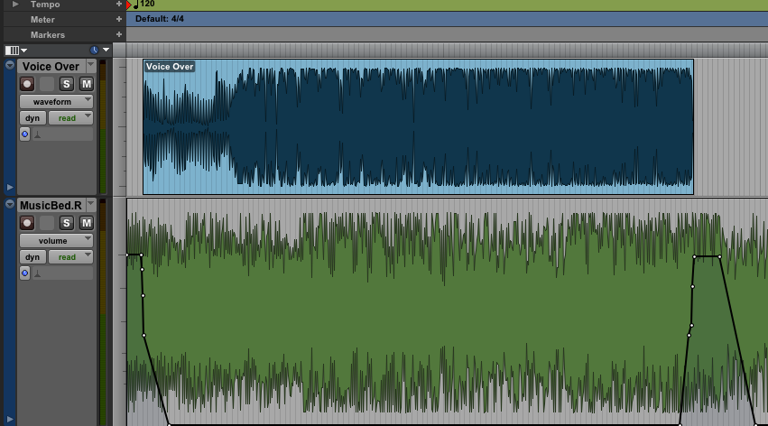
Task: Solo the Voice Over track
Action: tap(67, 84)
